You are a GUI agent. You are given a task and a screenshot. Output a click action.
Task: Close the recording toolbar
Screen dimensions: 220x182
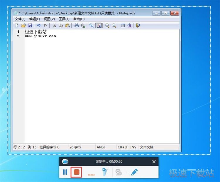(x=154, y=162)
